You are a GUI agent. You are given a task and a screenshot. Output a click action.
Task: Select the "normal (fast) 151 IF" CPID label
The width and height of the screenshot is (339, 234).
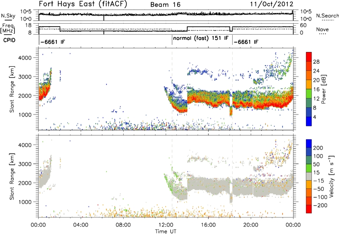(x=201, y=38)
